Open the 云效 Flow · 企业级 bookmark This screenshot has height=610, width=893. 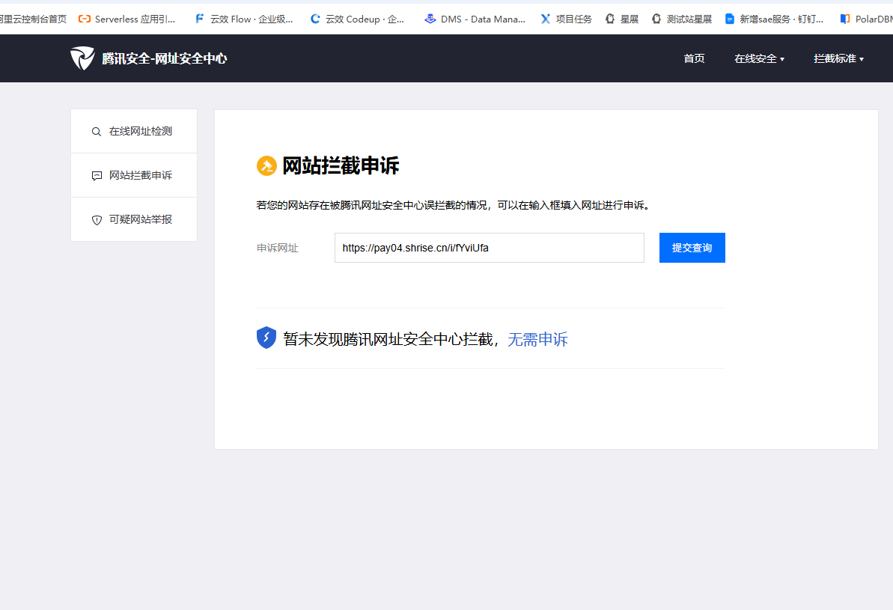click(x=244, y=19)
